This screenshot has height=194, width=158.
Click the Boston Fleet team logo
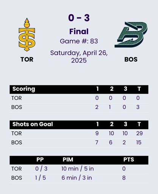131,35
